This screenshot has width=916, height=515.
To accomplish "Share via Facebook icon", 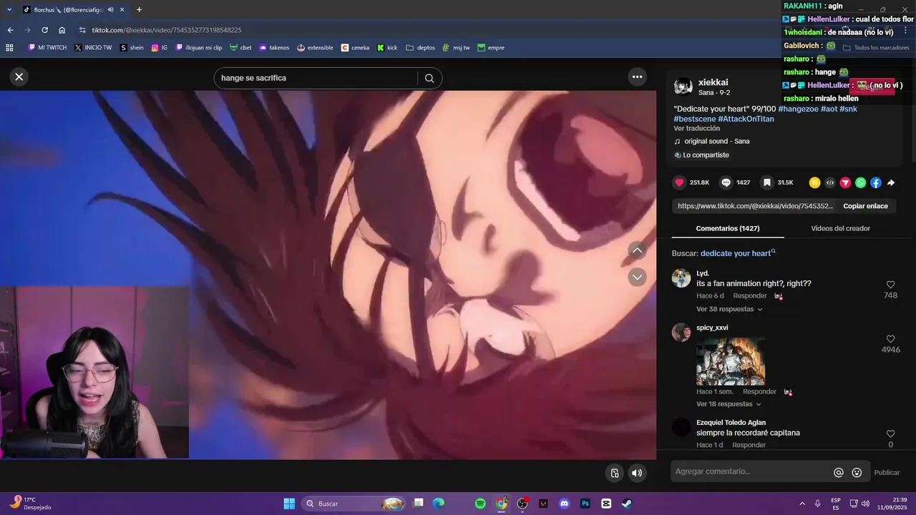I will pyautogui.click(x=875, y=182).
